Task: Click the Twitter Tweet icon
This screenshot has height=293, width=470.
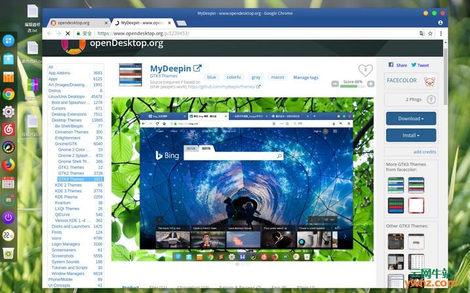Action: (414, 65)
